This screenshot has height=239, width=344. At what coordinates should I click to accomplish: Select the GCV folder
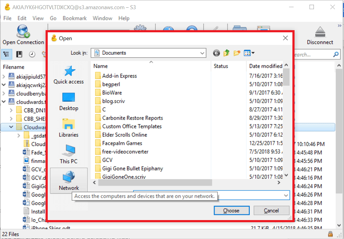pos(104,160)
